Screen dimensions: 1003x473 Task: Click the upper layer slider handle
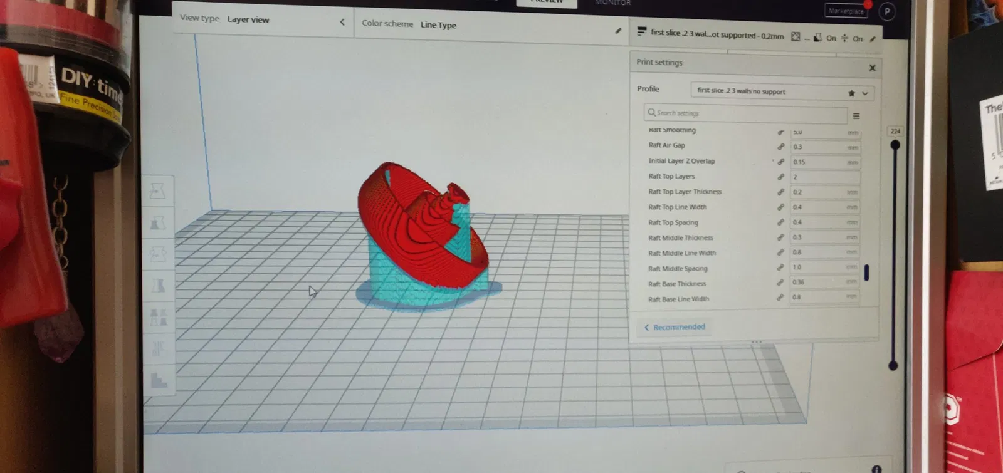click(895, 145)
